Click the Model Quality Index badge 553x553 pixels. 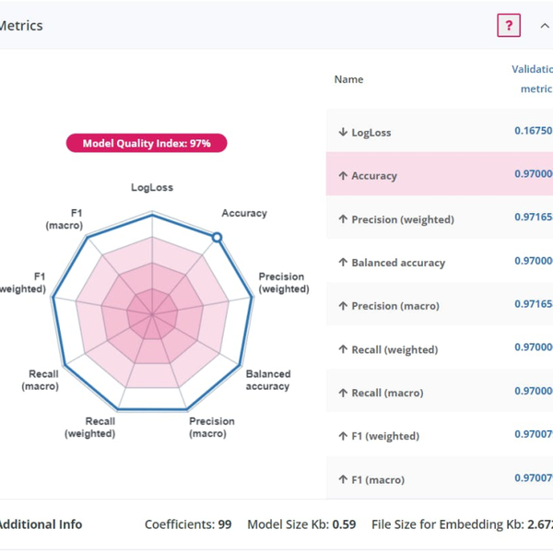point(146,143)
